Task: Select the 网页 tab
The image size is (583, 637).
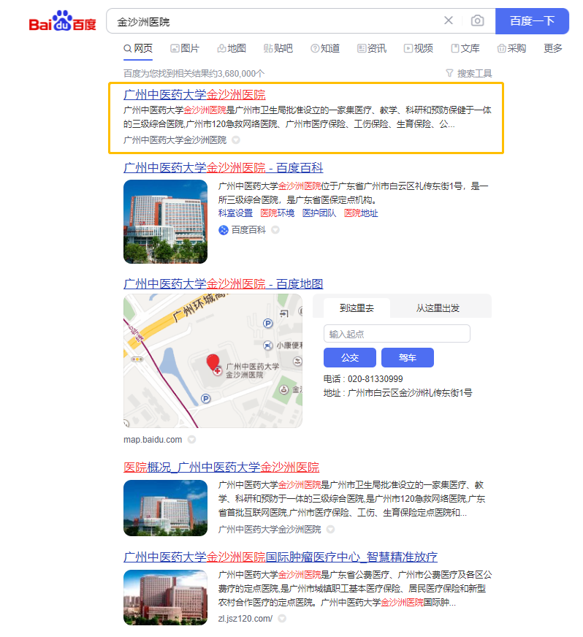Action: pos(138,48)
